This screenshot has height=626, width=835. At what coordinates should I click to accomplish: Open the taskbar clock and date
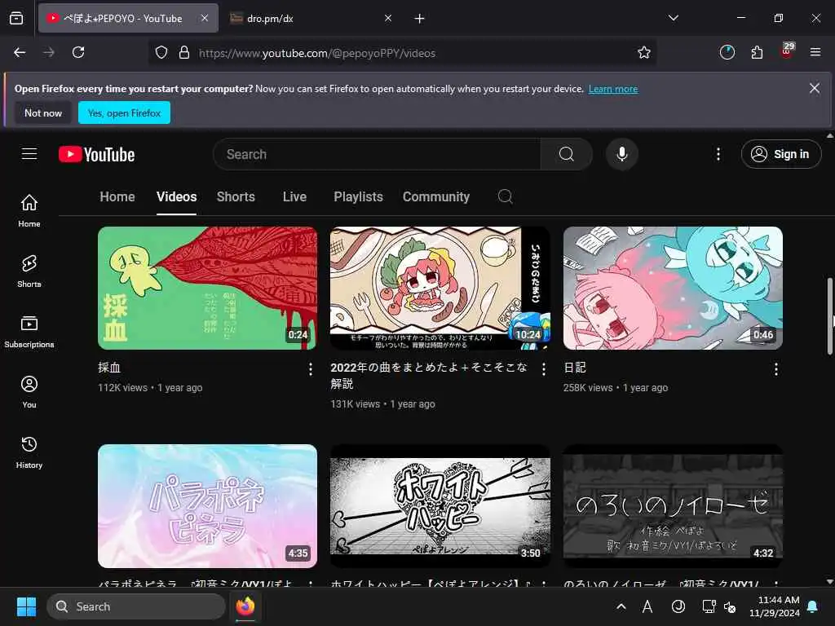pos(775,606)
